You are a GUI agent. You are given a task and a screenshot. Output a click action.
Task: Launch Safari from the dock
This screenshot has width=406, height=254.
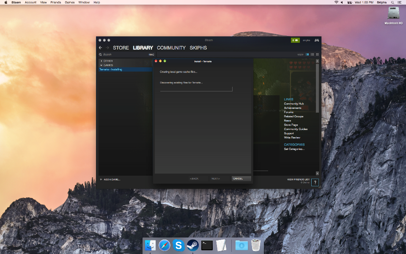click(x=165, y=245)
